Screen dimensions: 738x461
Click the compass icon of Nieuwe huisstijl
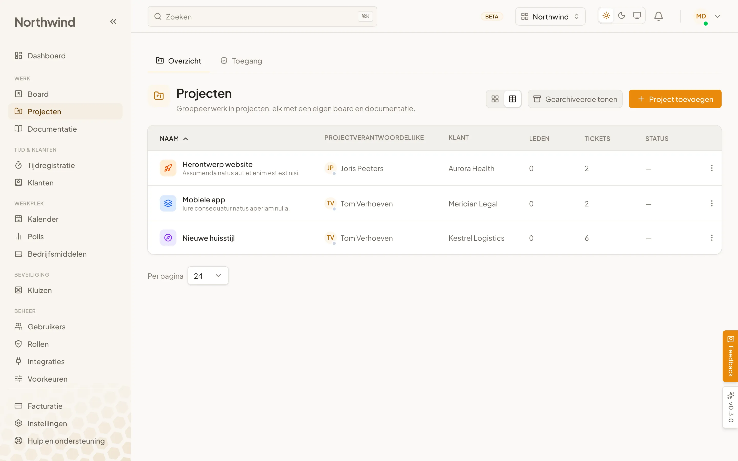click(168, 238)
